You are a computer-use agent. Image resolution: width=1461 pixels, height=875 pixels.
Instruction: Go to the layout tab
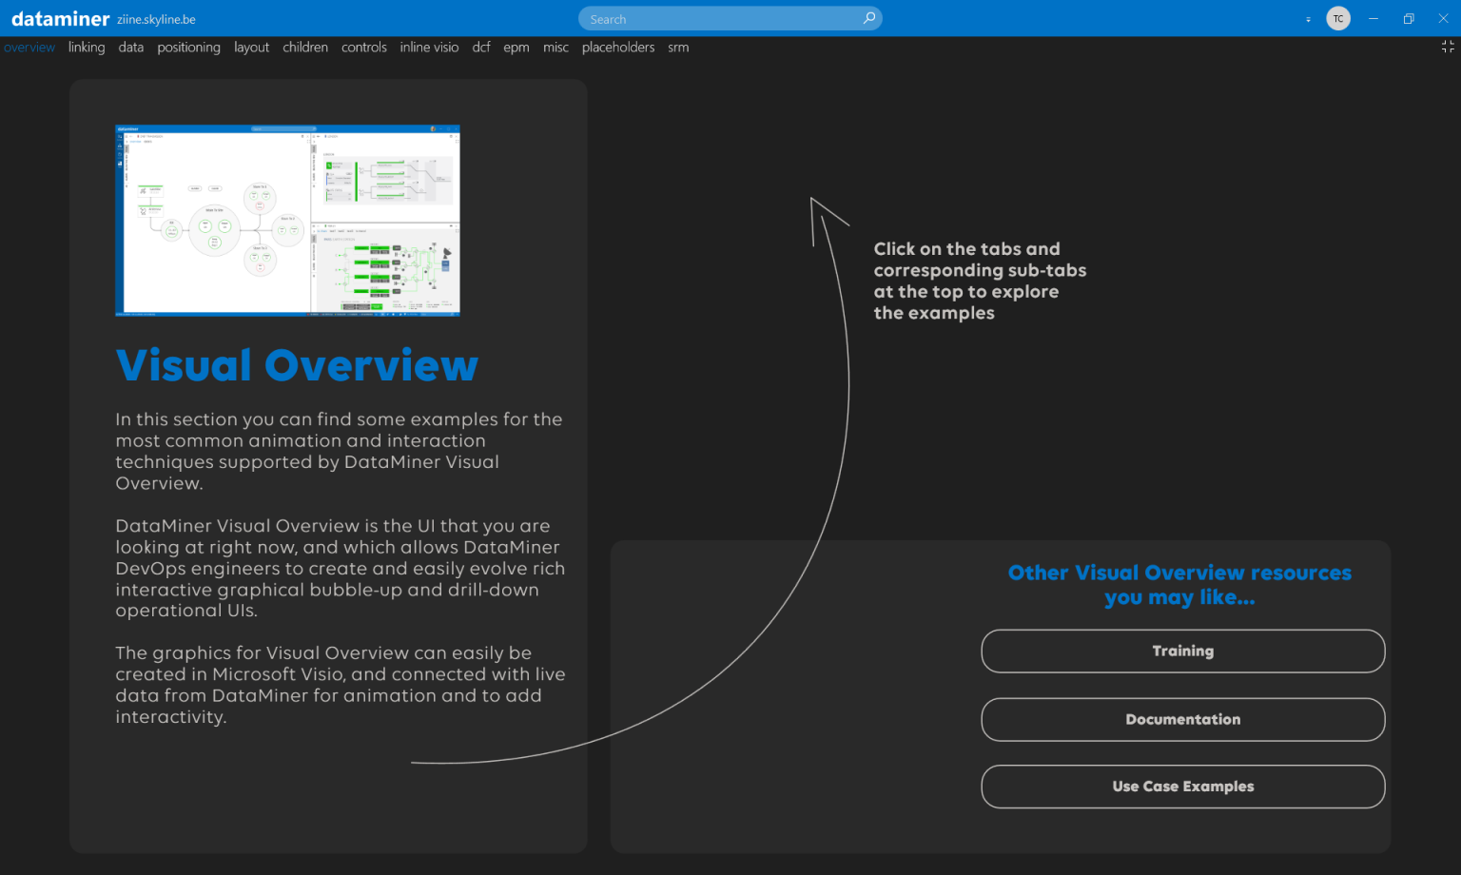click(x=251, y=47)
